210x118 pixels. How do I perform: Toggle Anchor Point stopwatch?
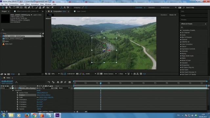[x=17, y=93]
